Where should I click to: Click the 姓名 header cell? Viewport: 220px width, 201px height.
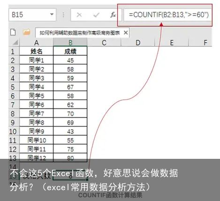pyautogui.click(x=36, y=51)
